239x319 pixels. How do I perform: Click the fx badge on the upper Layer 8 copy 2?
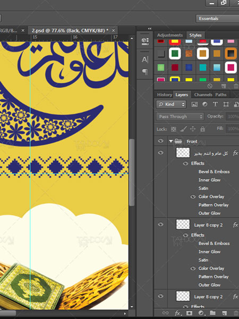tap(235, 225)
